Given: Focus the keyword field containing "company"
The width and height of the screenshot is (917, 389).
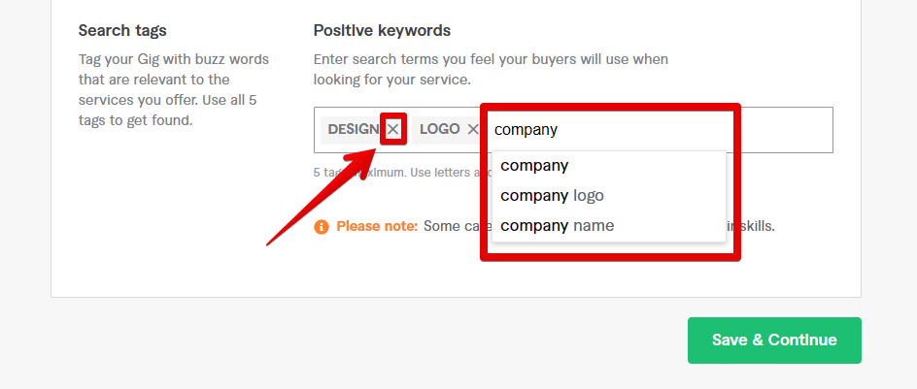Looking at the screenshot, I should click(602, 129).
